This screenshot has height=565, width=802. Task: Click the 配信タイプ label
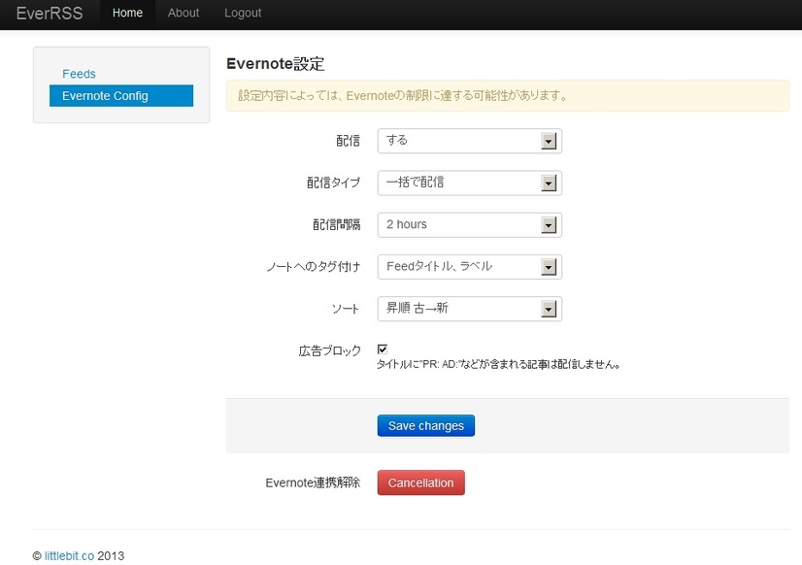(x=333, y=183)
